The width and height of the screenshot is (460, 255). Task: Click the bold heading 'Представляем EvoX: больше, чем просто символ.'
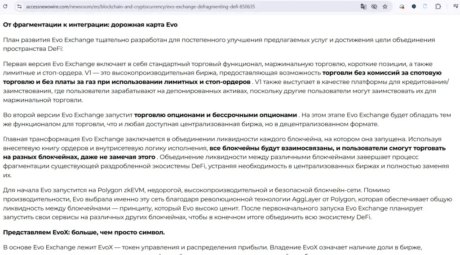[84, 233]
